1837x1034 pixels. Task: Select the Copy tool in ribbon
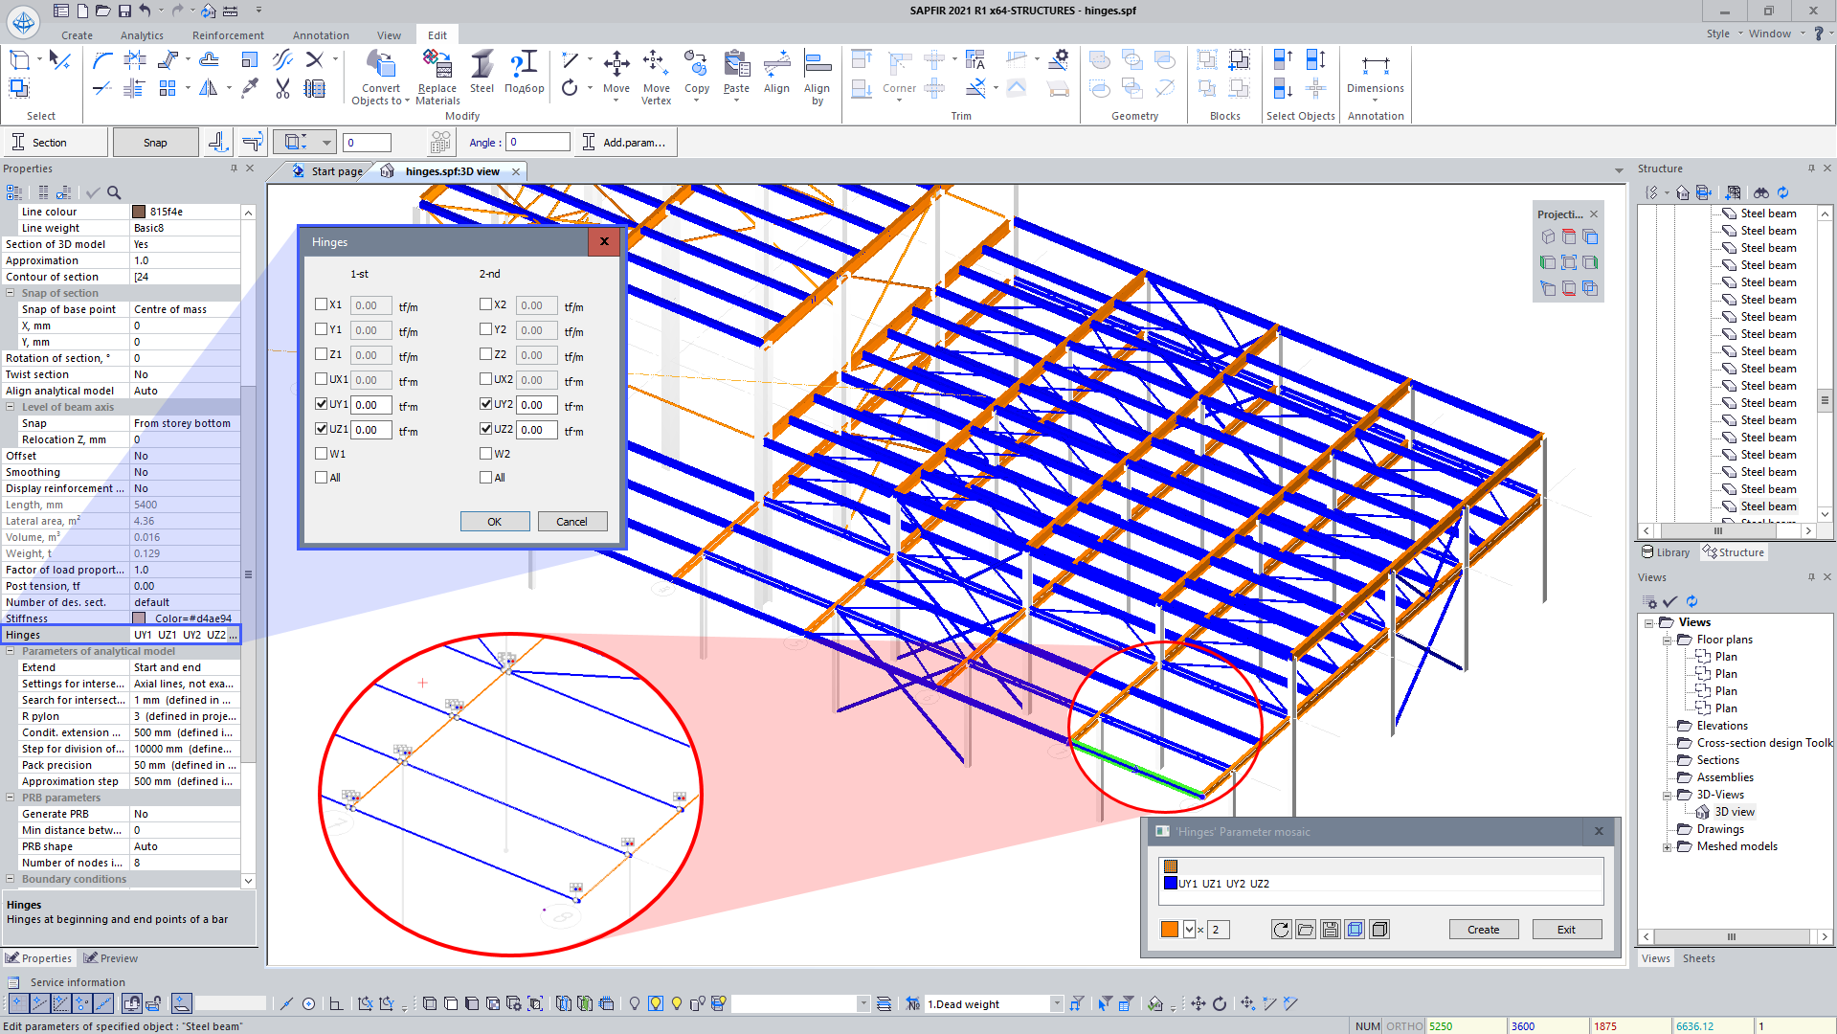[696, 65]
